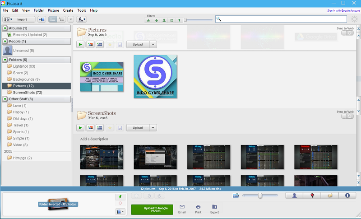Click Upload to Google Photos button

(152, 210)
